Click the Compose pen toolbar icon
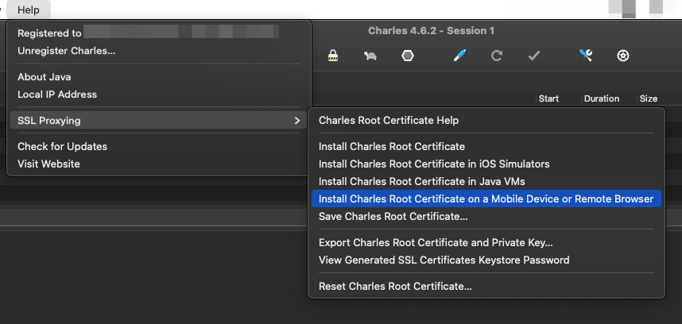The height and width of the screenshot is (324, 682). point(459,56)
